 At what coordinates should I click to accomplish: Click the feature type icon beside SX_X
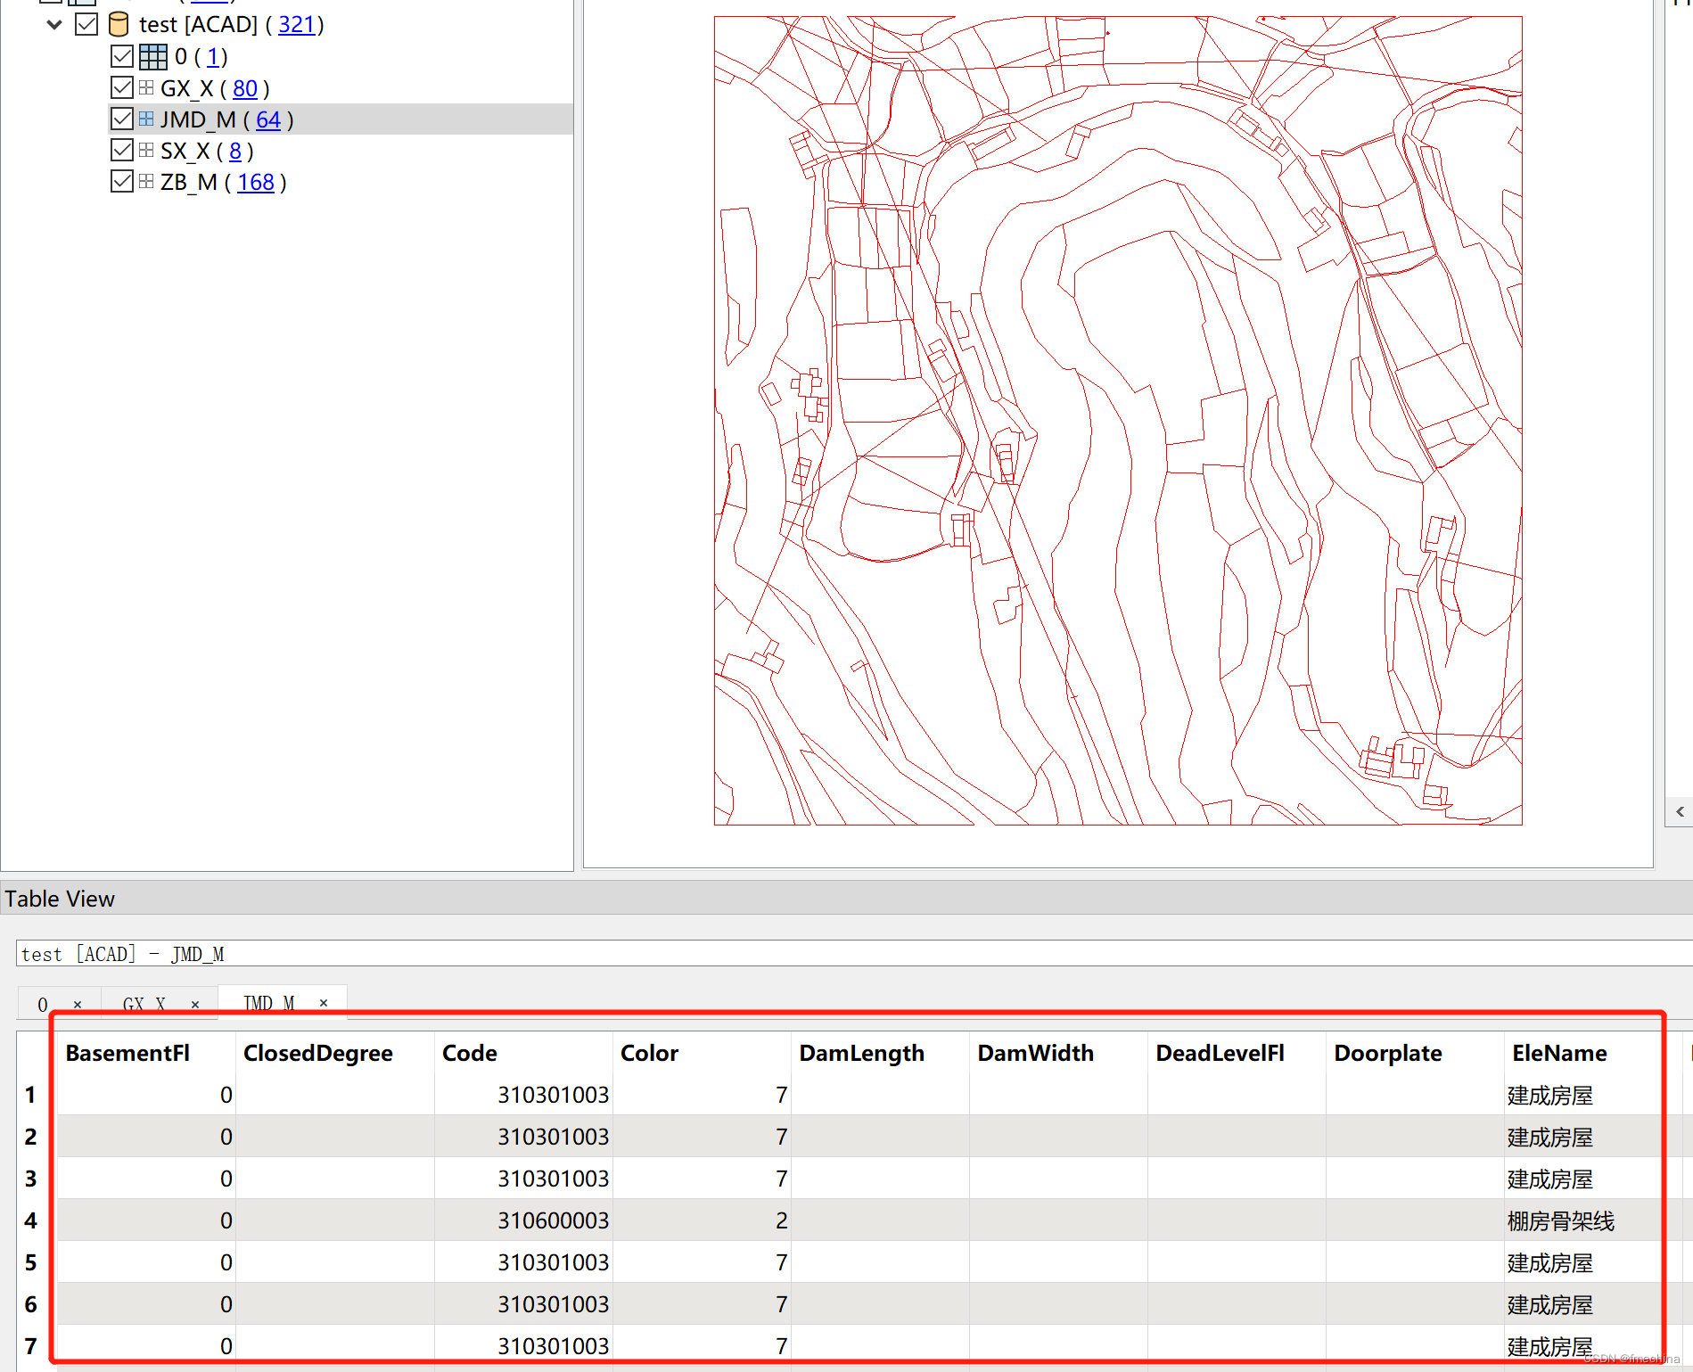[x=145, y=150]
